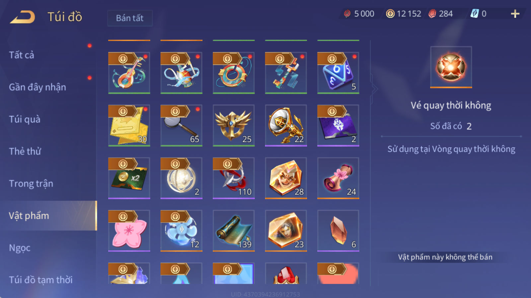Select the golden winged emblem with count 25
This screenshot has height=298, width=531.
[x=234, y=125]
